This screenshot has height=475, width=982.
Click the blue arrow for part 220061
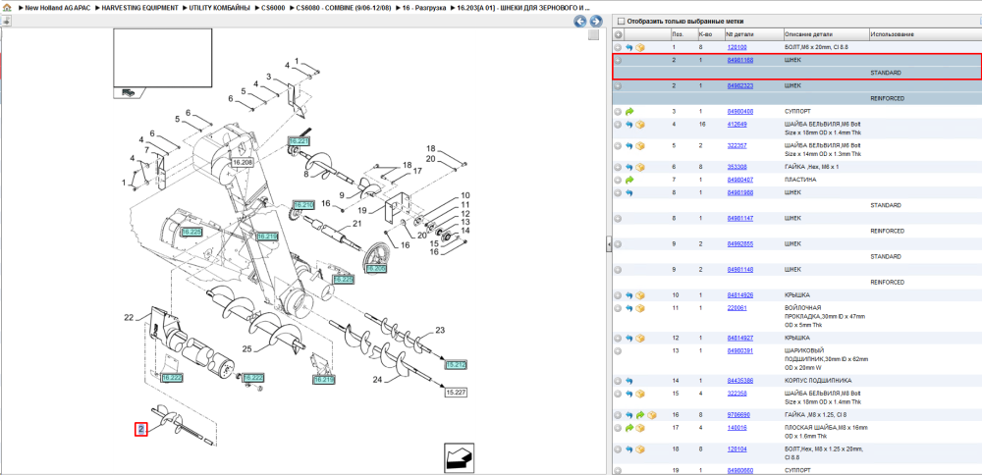[x=629, y=308]
